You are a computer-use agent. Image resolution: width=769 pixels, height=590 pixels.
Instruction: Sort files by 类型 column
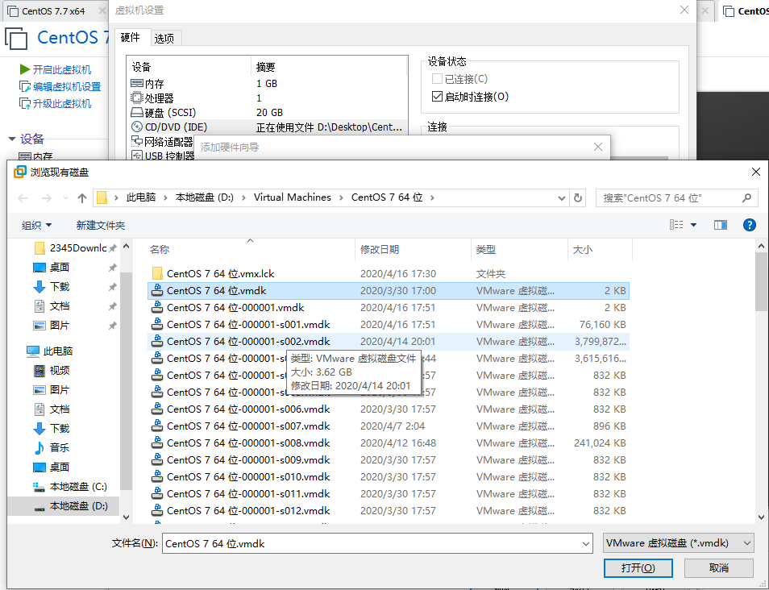tap(485, 250)
